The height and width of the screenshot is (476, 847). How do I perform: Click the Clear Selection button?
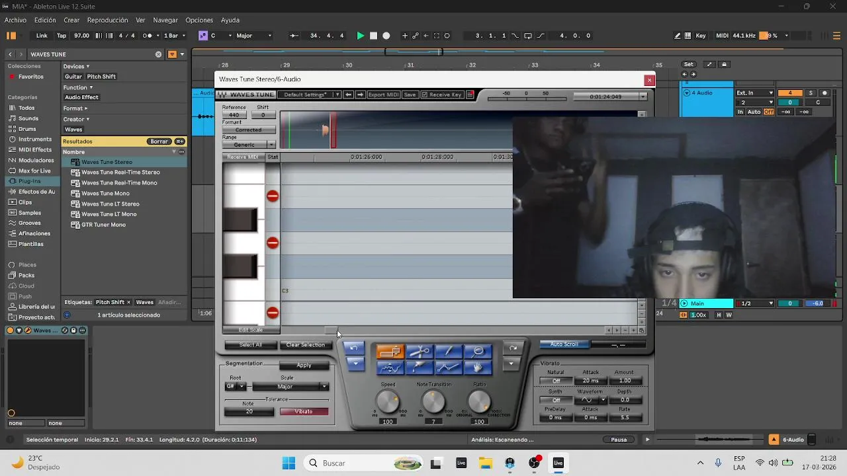[x=305, y=345]
